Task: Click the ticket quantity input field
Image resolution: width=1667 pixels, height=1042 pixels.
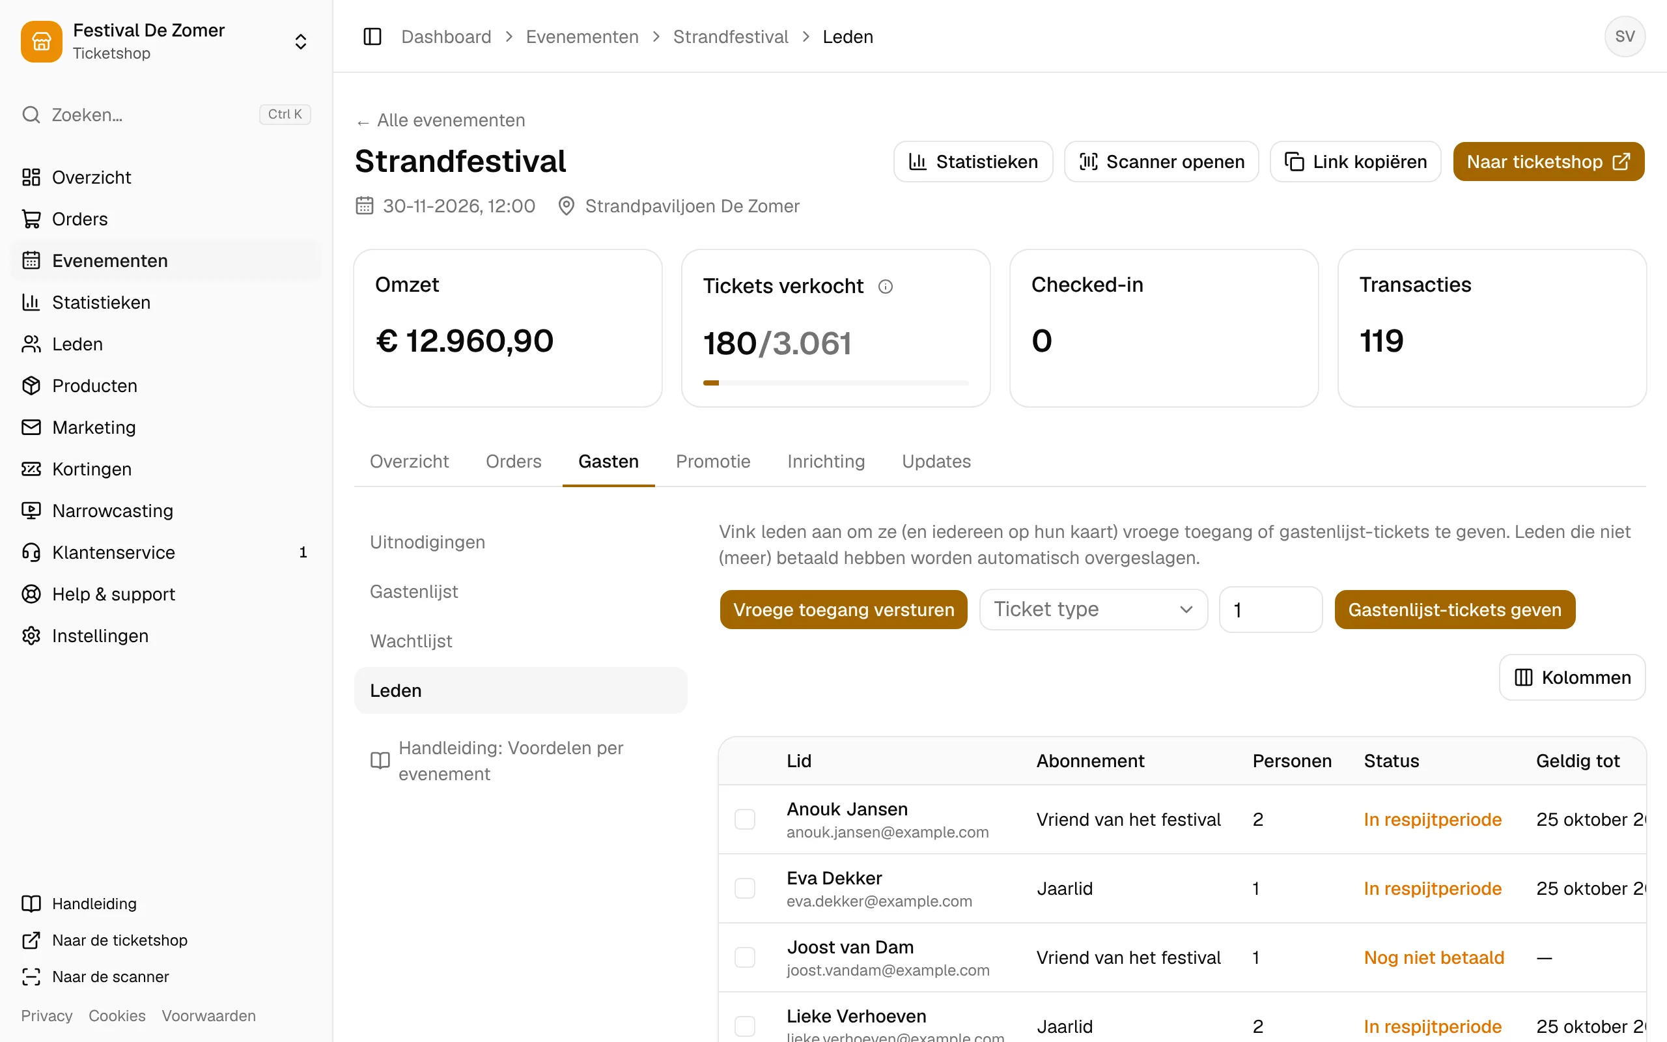Action: pos(1270,609)
